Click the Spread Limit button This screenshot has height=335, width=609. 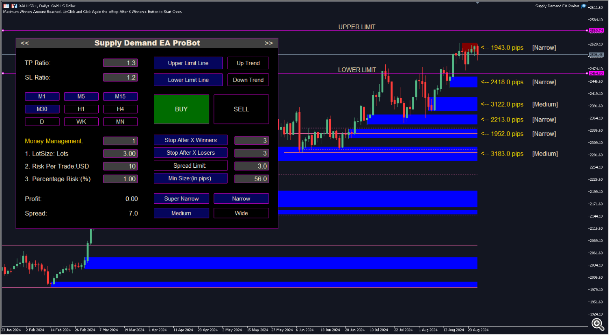[x=190, y=166]
